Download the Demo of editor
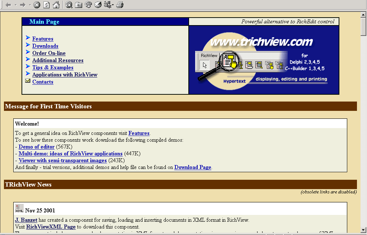The height and width of the screenshot is (235, 367). (37, 147)
